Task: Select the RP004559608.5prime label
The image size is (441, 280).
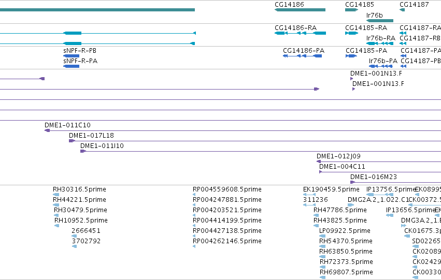Action: 227,189
